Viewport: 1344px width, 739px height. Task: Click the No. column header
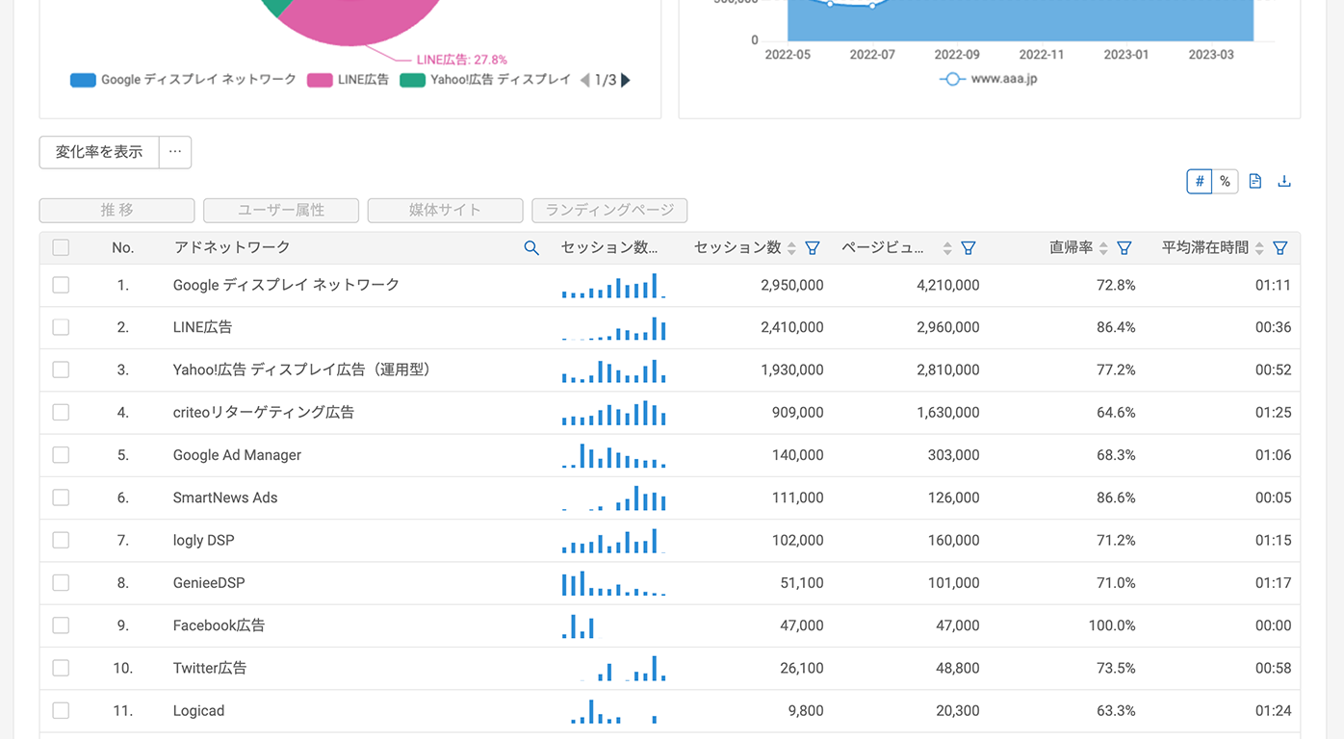point(122,248)
